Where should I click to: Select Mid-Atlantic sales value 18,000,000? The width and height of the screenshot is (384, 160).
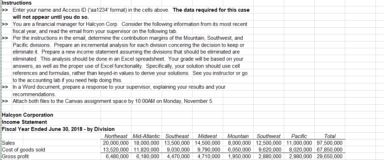tap(146, 143)
